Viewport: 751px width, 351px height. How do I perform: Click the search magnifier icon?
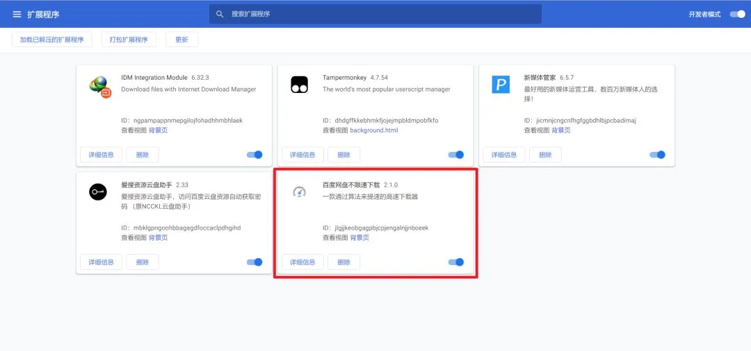(x=220, y=15)
